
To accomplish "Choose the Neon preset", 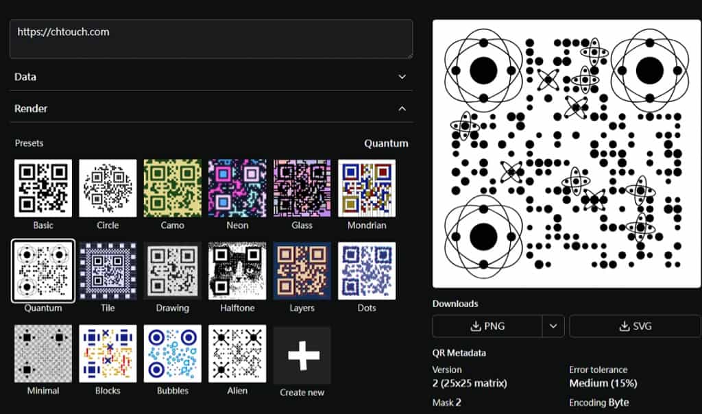I will point(237,188).
